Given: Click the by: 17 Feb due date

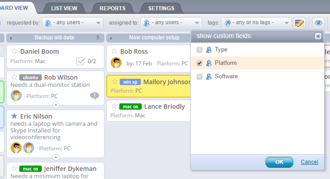Looking at the screenshot, I should [x=139, y=64].
